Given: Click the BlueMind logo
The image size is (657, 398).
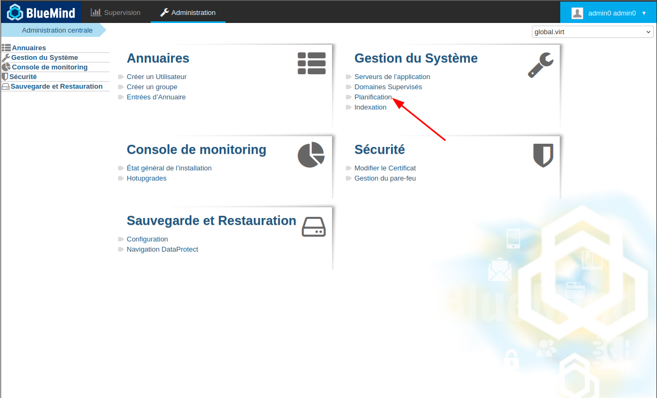Looking at the screenshot, I should (41, 12).
